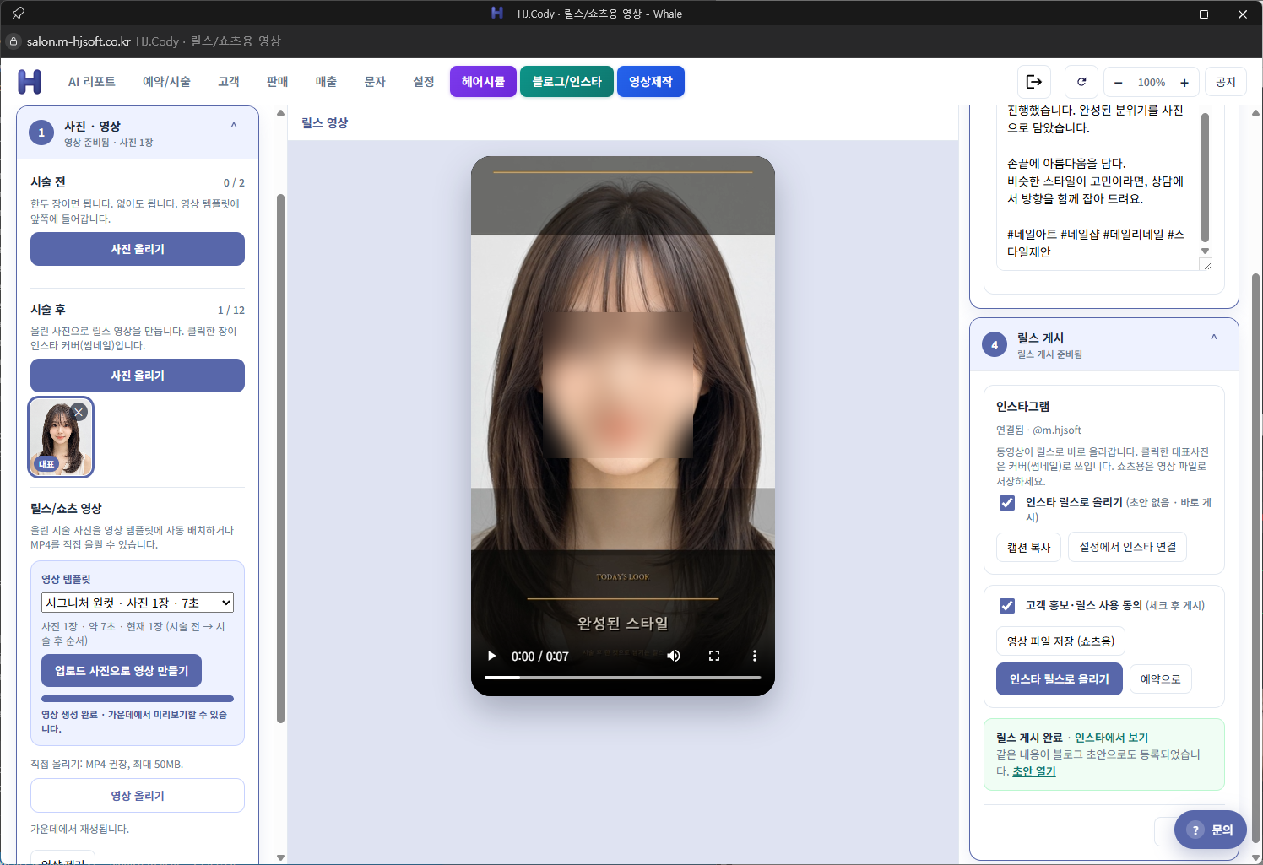Click the refresh icon in the toolbar
This screenshot has width=1263, height=865.
1081,82
